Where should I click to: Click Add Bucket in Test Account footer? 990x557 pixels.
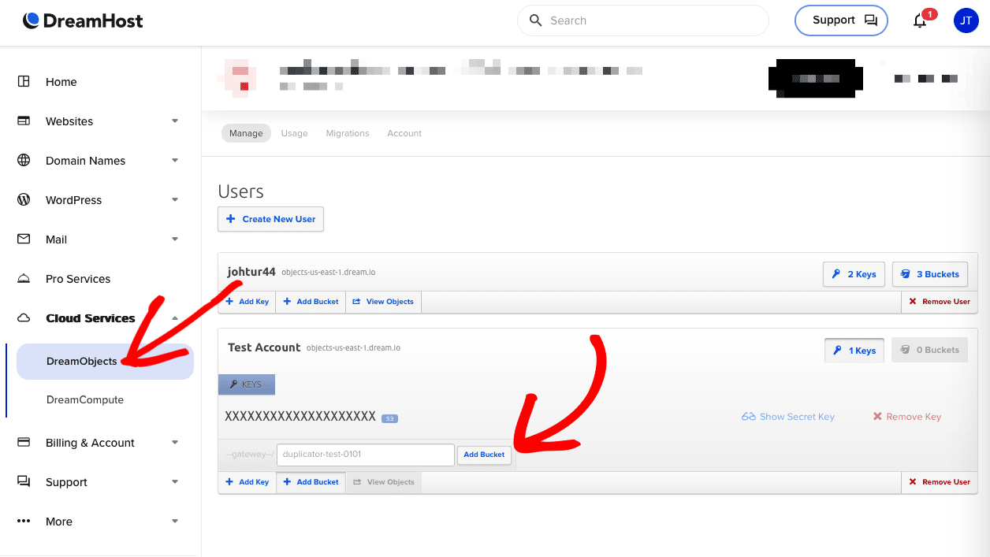(311, 482)
